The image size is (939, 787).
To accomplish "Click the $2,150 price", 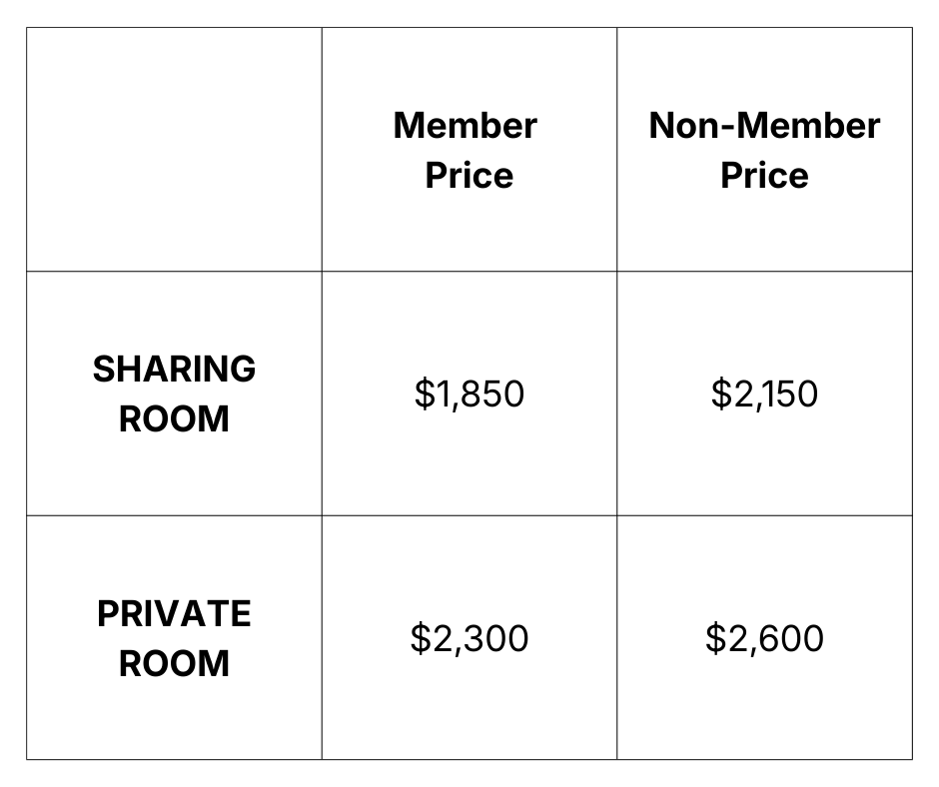I will [x=764, y=393].
